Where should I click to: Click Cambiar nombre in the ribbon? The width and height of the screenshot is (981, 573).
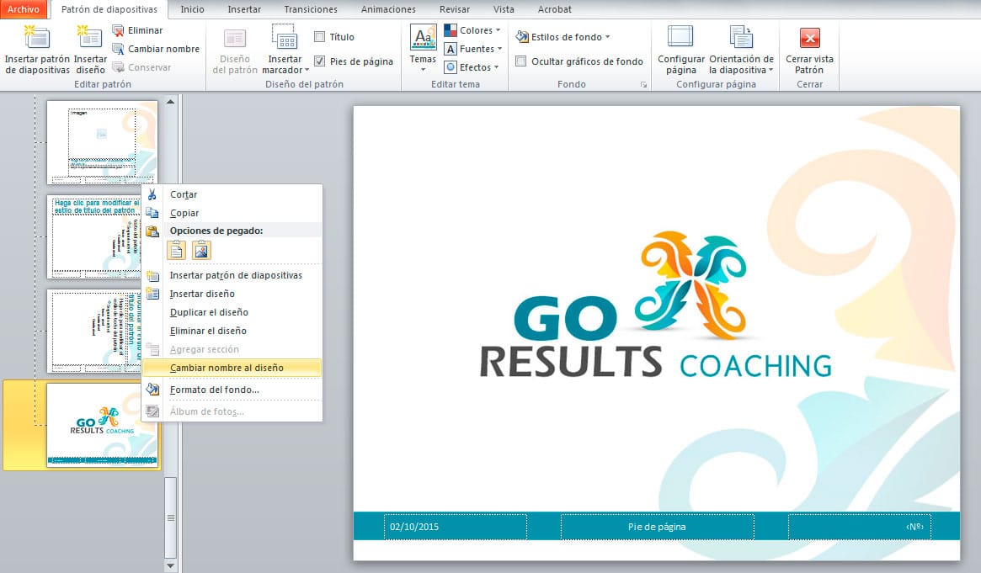156,49
